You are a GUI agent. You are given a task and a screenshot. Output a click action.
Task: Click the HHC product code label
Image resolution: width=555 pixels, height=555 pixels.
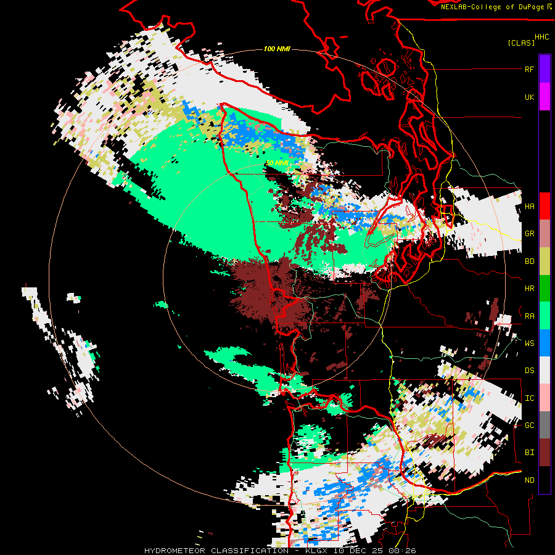pyautogui.click(x=541, y=37)
